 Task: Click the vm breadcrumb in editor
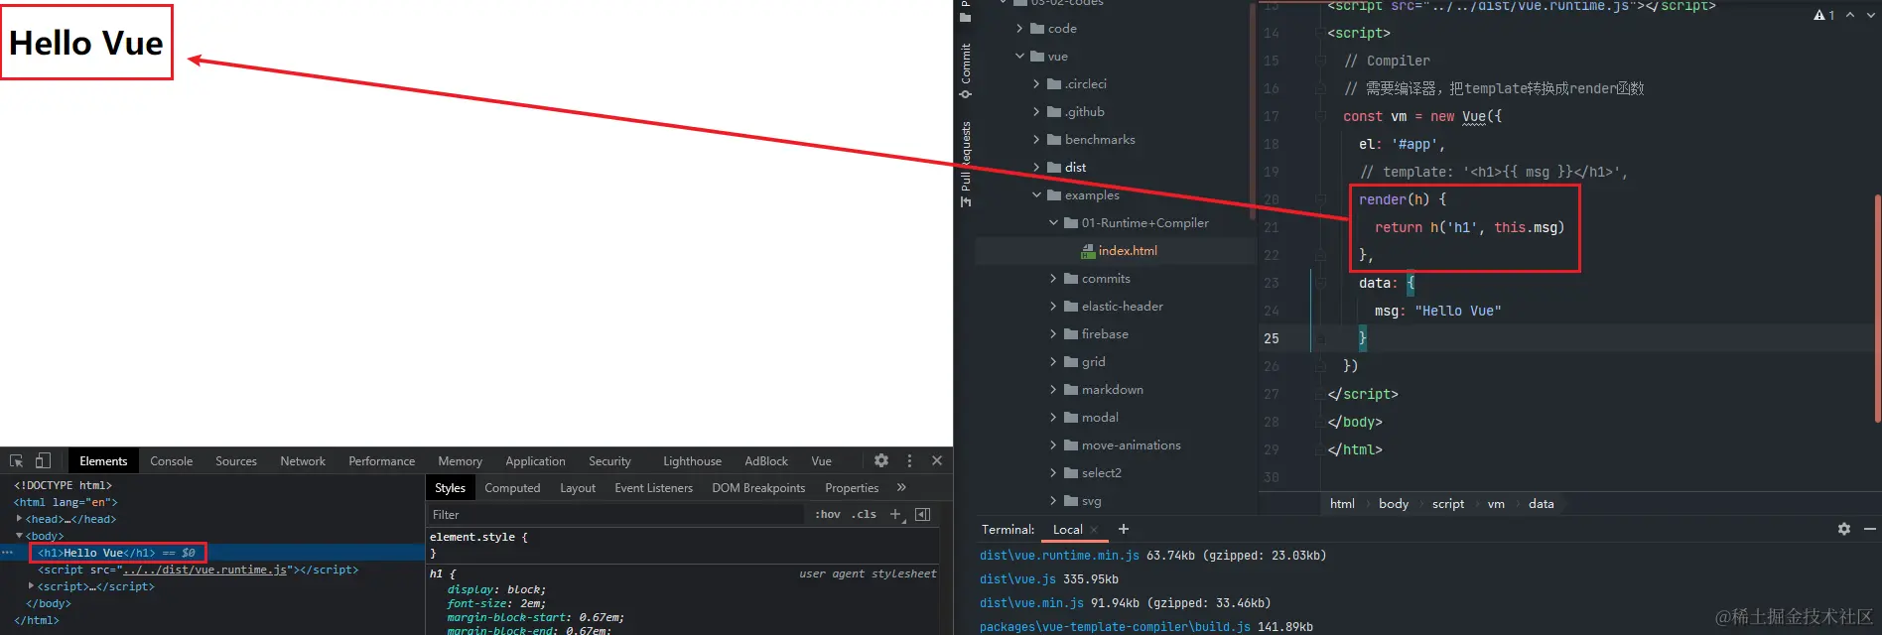point(1496,504)
